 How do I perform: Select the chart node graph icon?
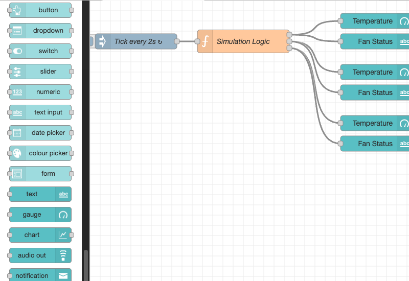click(x=63, y=235)
